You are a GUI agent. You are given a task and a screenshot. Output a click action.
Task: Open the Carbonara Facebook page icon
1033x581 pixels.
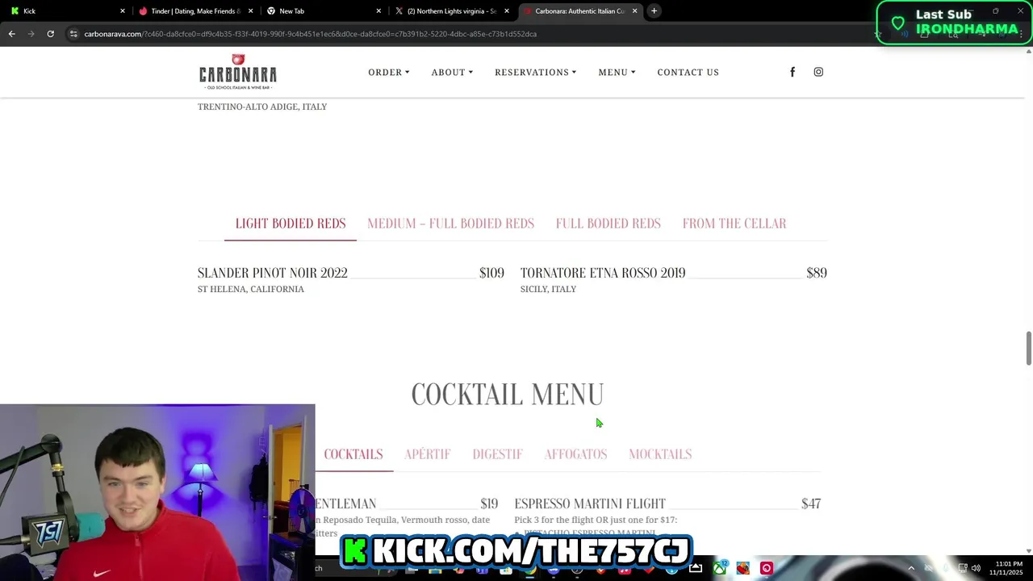[793, 72]
